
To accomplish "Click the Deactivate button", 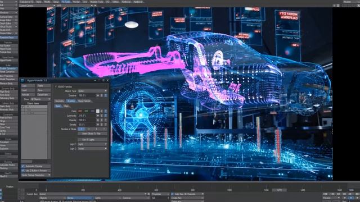I will coord(44,95).
